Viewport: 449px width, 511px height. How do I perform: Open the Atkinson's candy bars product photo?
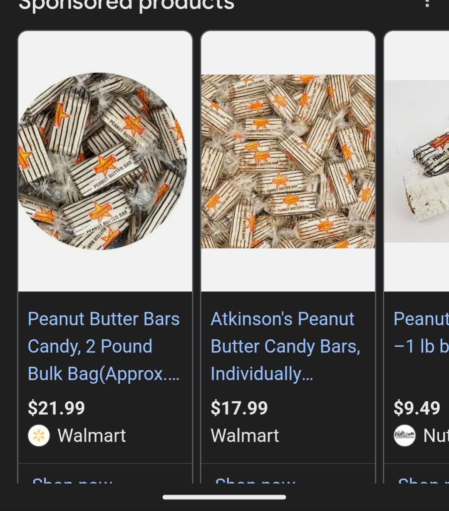[288, 161]
